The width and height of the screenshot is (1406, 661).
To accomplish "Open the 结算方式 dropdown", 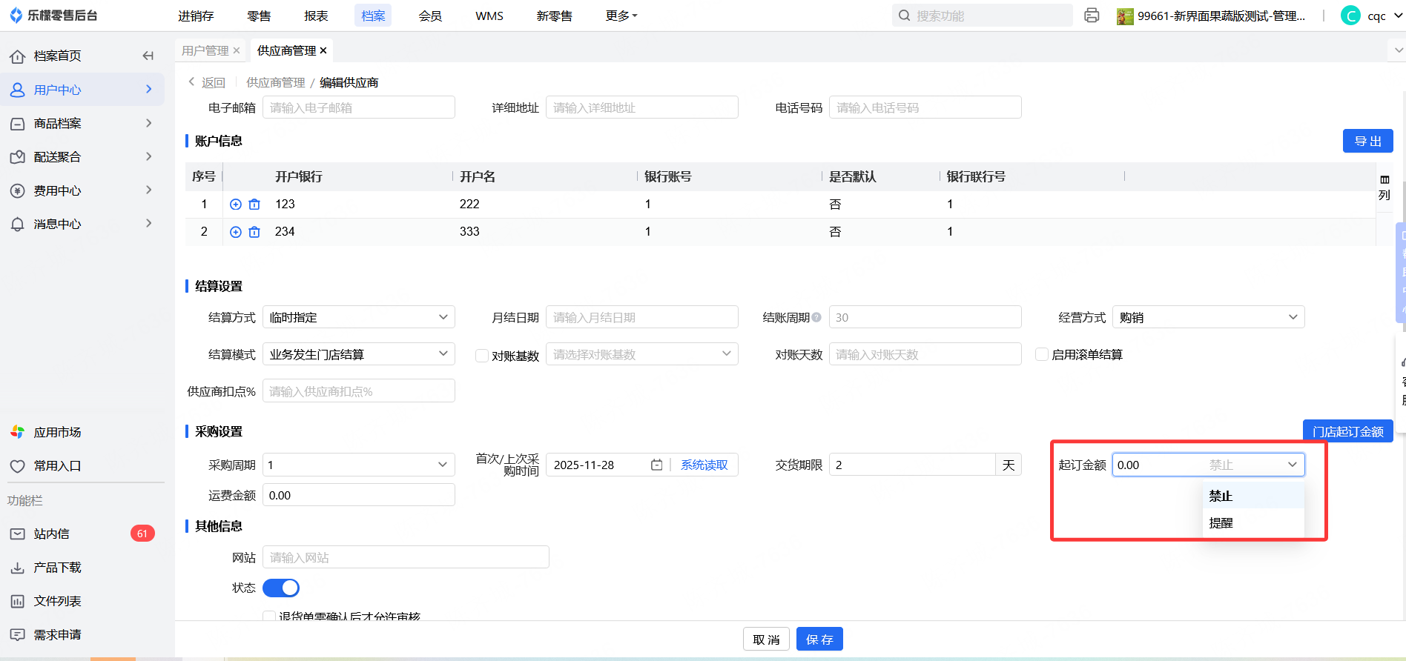I will point(359,317).
